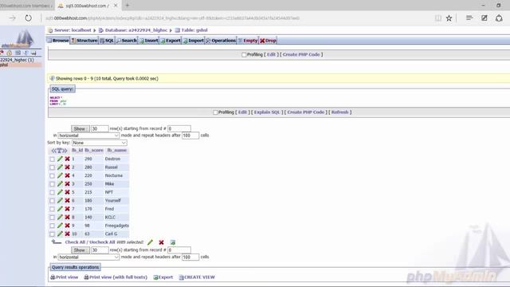
Task: Open the SQL tab
Action: (x=107, y=41)
